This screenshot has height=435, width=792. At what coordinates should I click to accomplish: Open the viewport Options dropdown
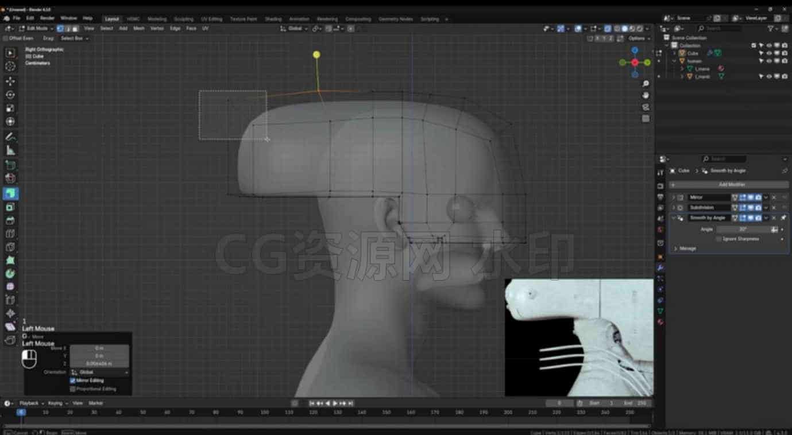point(638,38)
